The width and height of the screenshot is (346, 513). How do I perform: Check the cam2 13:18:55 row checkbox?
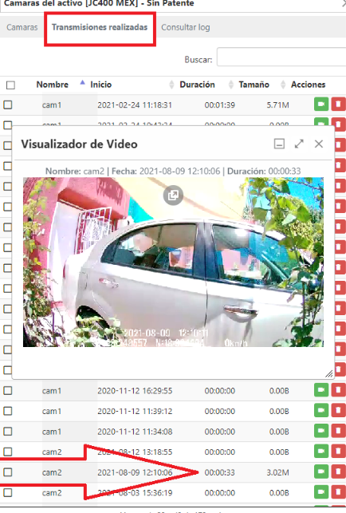[8, 452]
